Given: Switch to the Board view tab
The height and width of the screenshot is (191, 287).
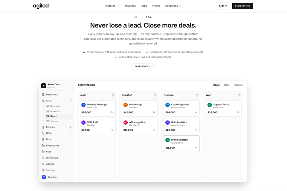Looking at the screenshot, I should [x=216, y=85].
